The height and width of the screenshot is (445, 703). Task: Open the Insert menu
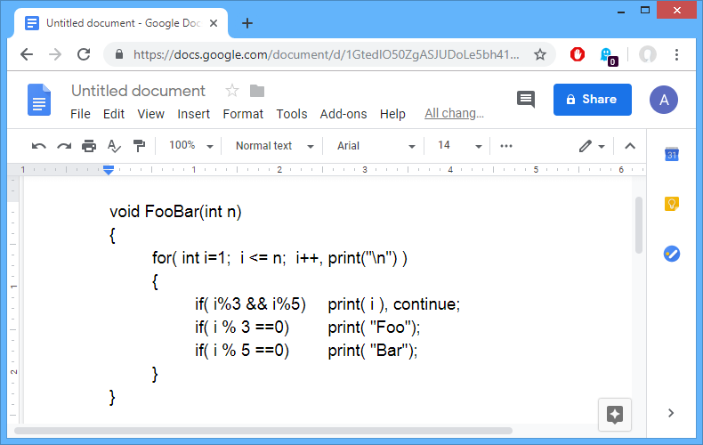(x=193, y=114)
